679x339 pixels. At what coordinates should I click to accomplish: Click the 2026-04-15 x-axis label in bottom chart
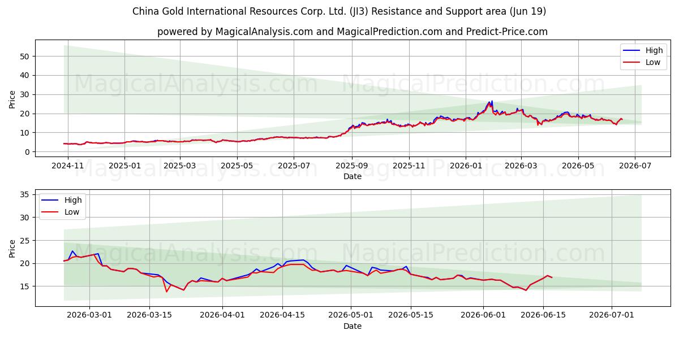281,316
